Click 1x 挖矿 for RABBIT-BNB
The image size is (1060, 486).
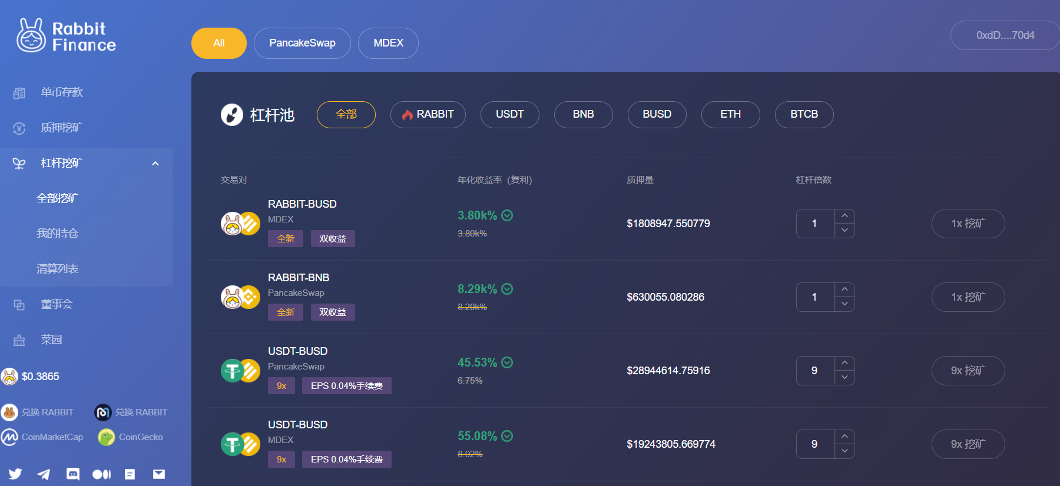pyautogui.click(x=968, y=297)
